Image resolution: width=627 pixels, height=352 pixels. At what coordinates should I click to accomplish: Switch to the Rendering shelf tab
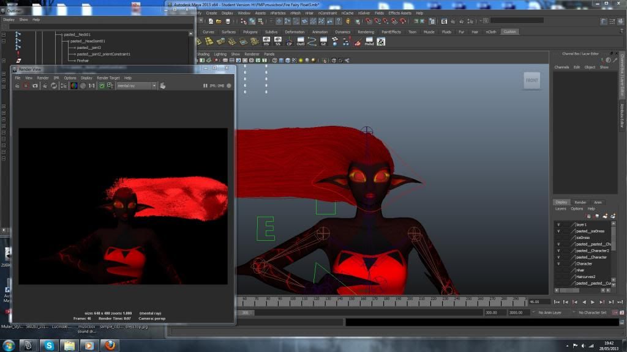[366, 32]
